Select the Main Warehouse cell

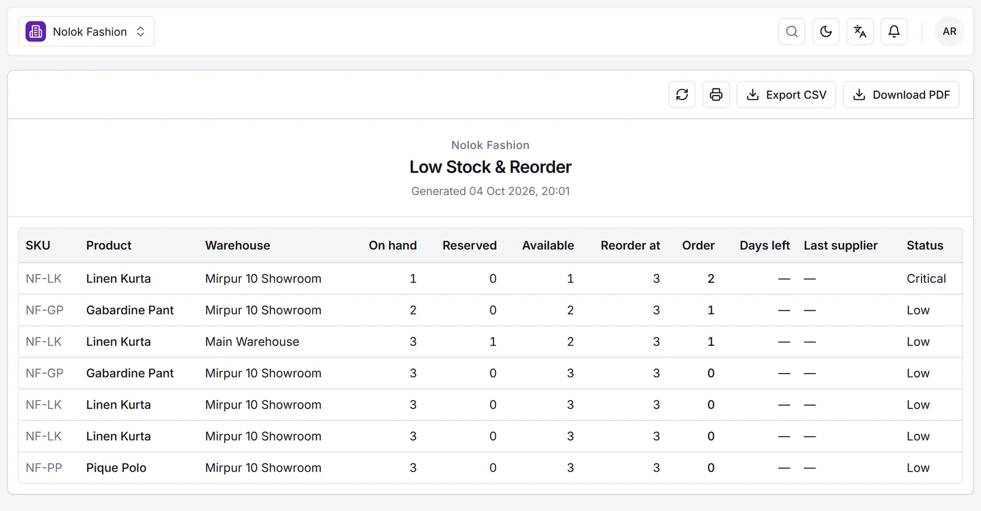[x=252, y=342]
